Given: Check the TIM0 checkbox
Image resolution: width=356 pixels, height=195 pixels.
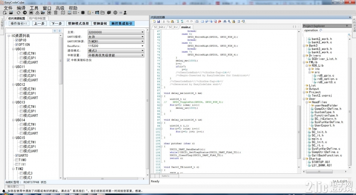Looking at the screenshot, I should tap(17, 160).
